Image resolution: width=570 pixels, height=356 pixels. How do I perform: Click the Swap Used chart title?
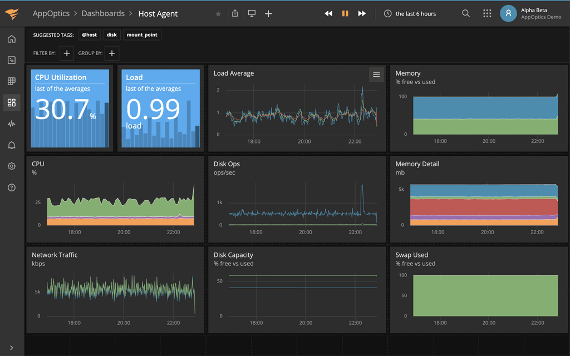tap(411, 255)
